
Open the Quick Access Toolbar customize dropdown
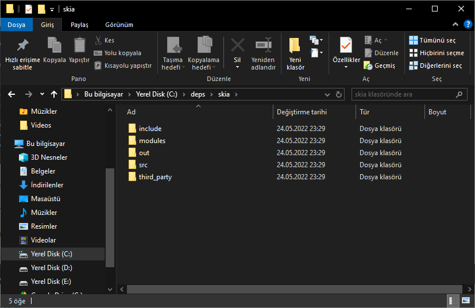(x=52, y=10)
